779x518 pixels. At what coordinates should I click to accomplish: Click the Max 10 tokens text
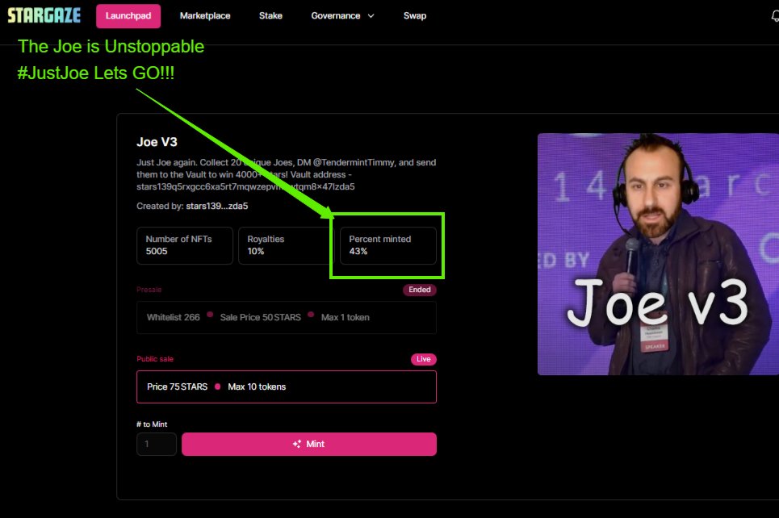(257, 386)
